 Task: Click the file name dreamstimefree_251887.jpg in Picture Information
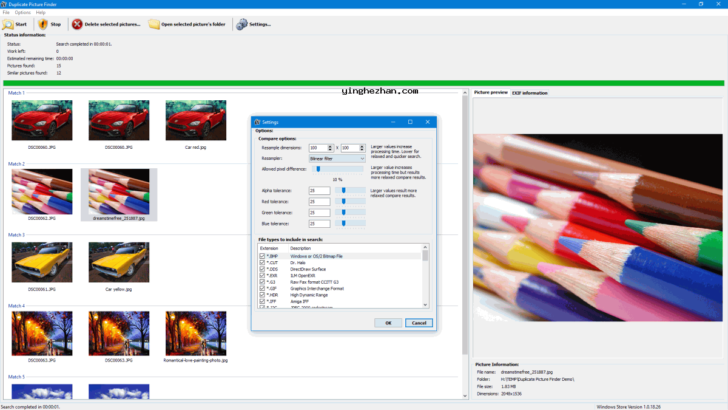[526, 372]
